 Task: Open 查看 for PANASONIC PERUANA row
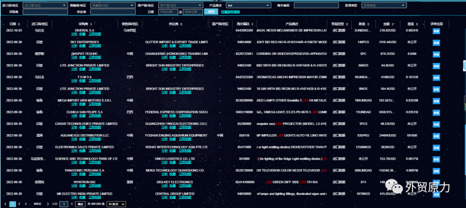(436, 171)
